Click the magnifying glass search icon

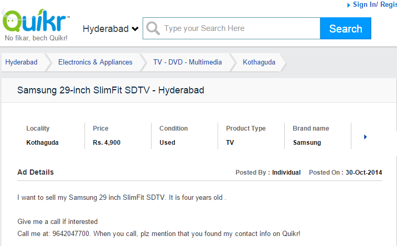pos(153,28)
